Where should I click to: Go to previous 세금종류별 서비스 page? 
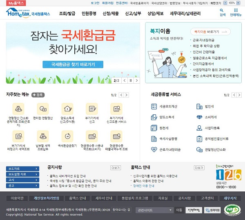coord(234,95)
